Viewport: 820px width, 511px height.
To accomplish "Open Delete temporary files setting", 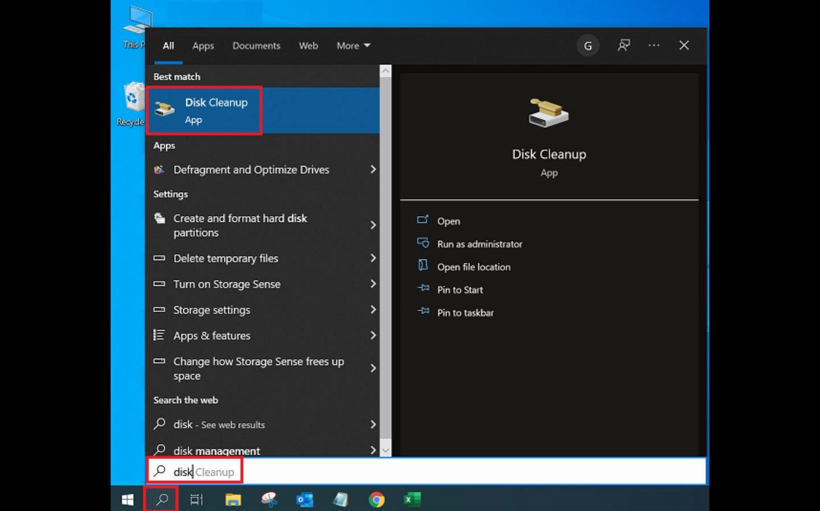I will [x=226, y=258].
